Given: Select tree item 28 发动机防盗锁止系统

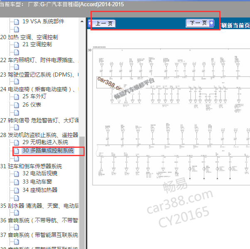Looking at the screenshot, I should coord(39,135).
